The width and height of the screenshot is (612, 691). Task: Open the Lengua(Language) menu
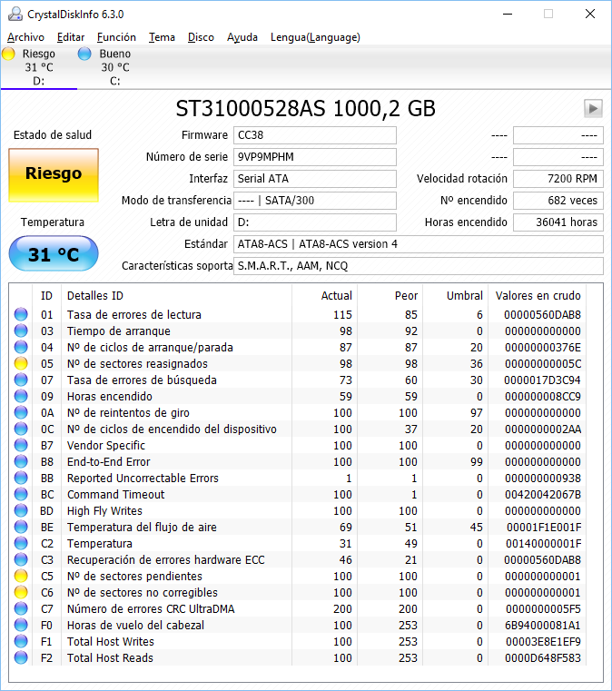click(x=315, y=37)
